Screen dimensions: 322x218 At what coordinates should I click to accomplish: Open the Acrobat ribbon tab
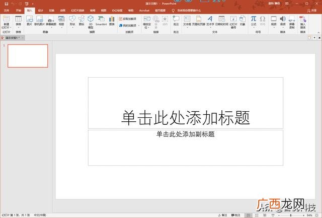144,11
